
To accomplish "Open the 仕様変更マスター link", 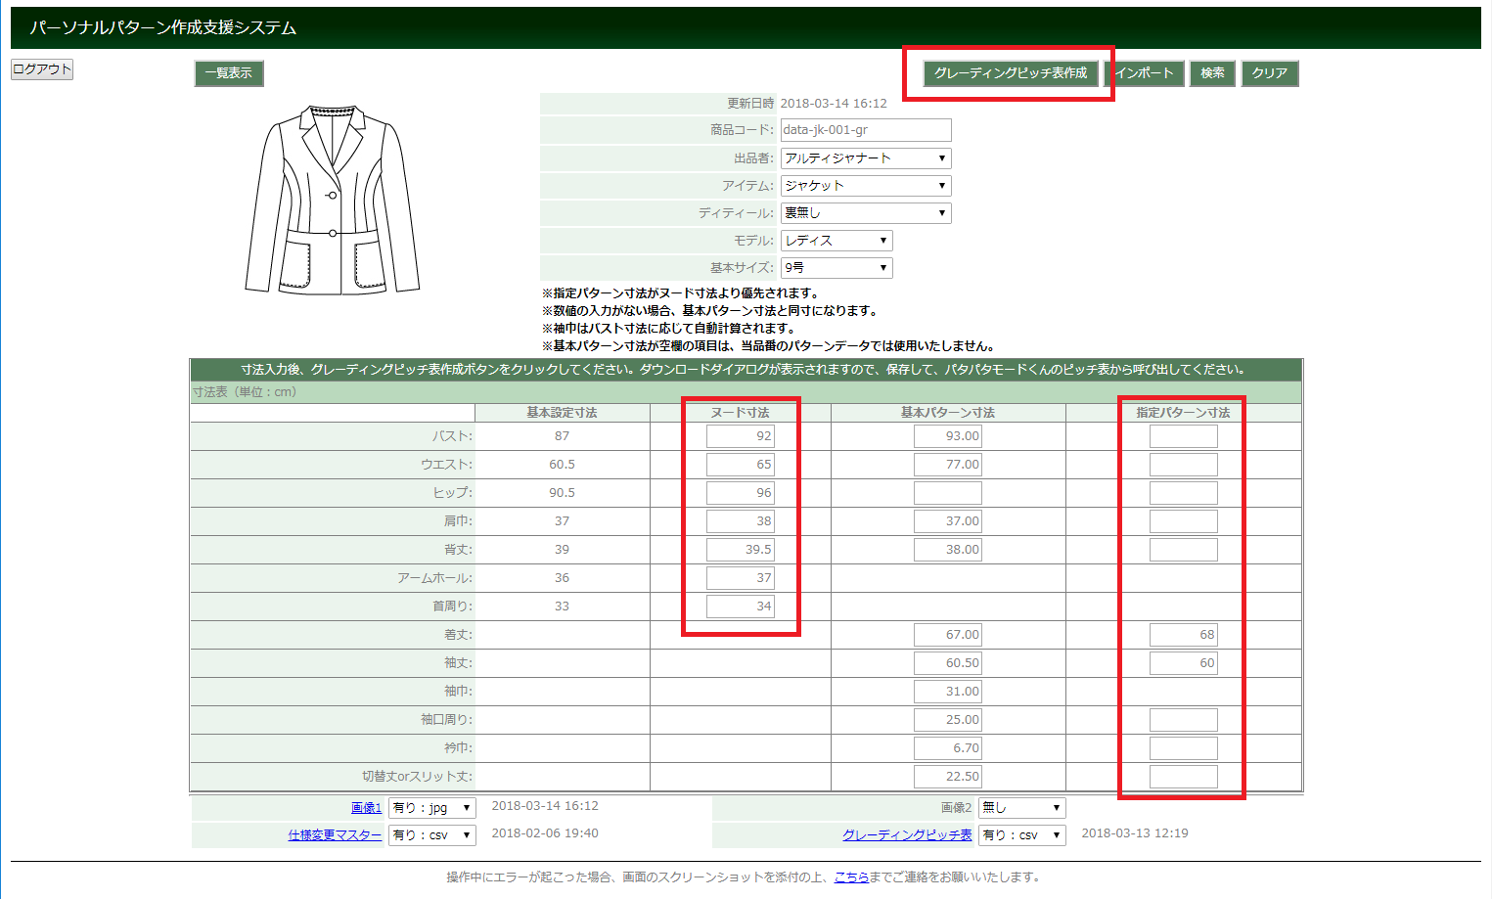I will (x=335, y=835).
